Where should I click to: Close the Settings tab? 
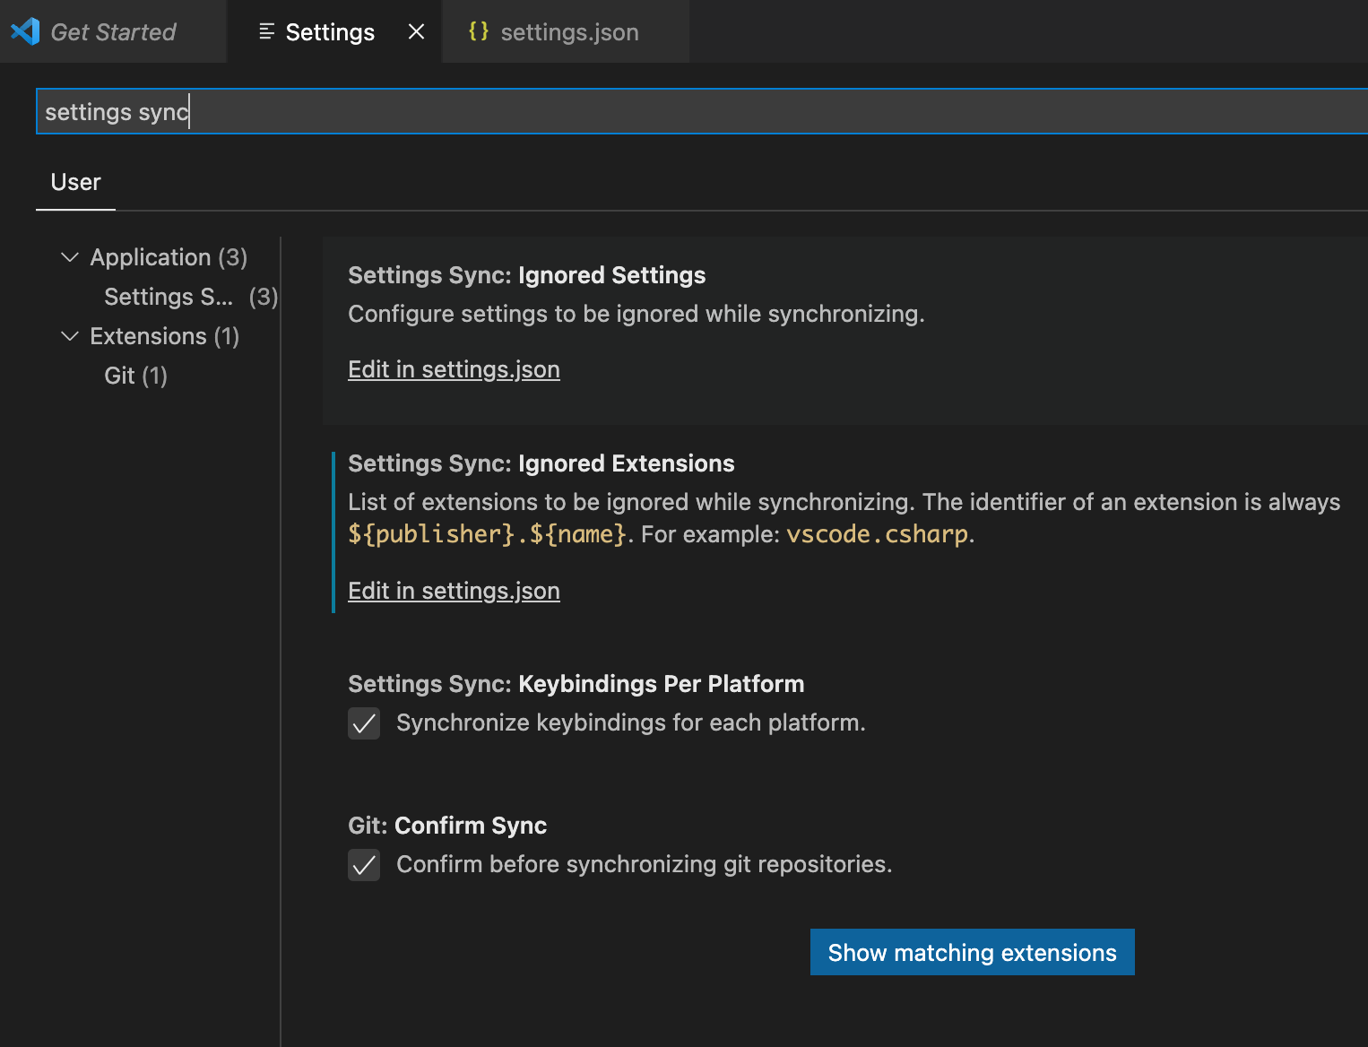point(416,32)
